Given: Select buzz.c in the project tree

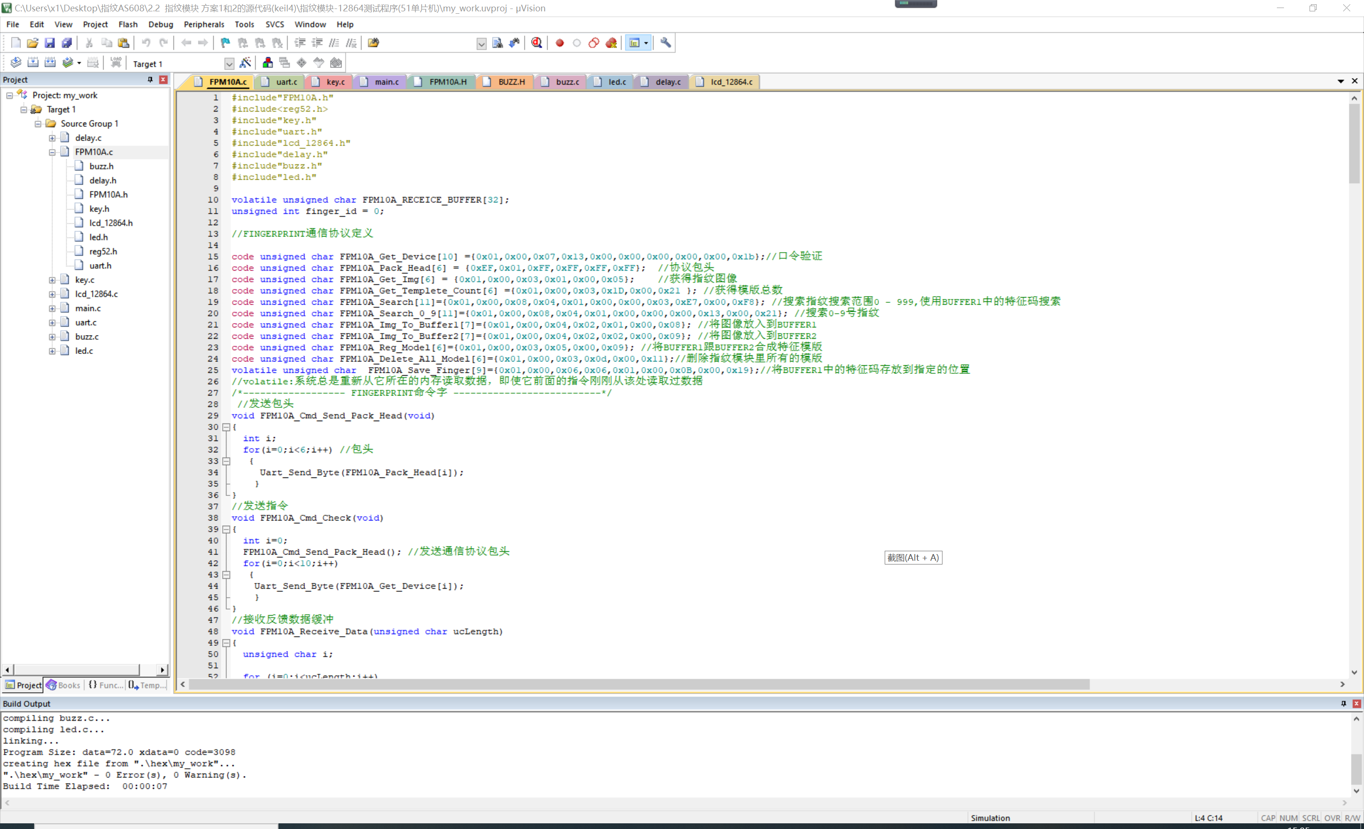Looking at the screenshot, I should [x=87, y=337].
